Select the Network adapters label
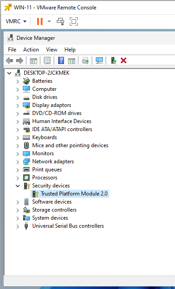Image resolution: width=175 pixels, height=289 pixels. click(53, 161)
